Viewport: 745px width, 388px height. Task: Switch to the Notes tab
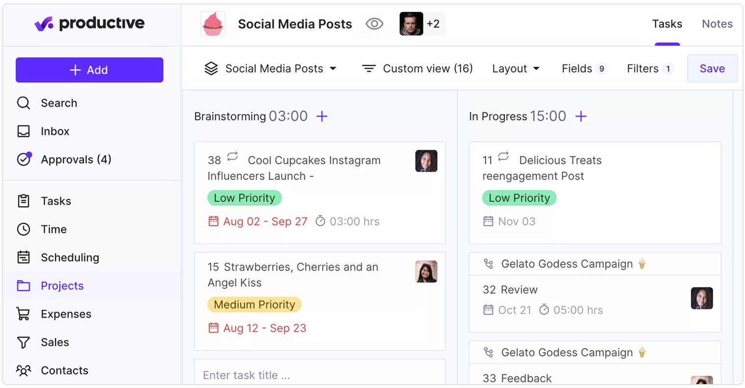[x=717, y=24]
